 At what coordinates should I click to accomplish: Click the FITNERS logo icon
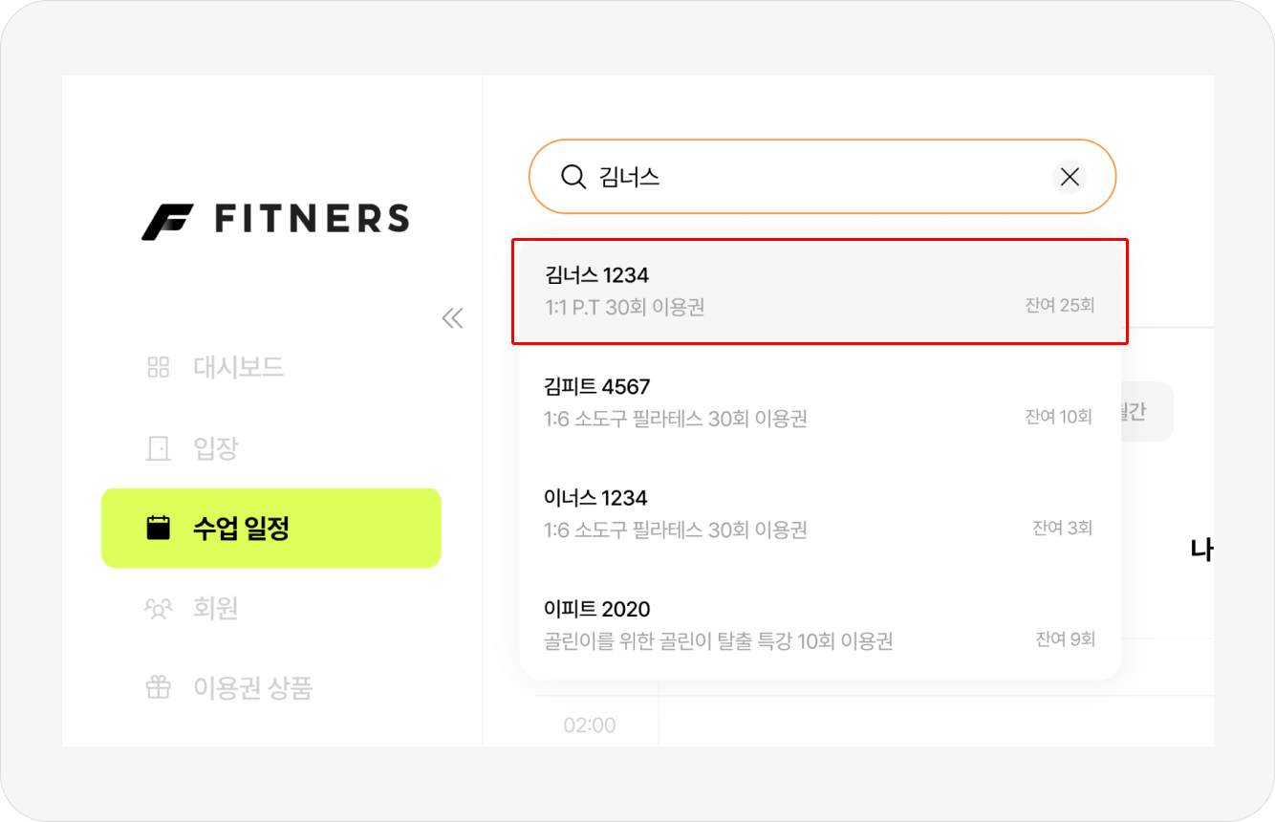coord(167,221)
